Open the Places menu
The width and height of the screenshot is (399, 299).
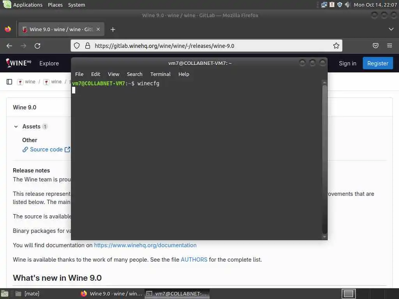tap(55, 5)
